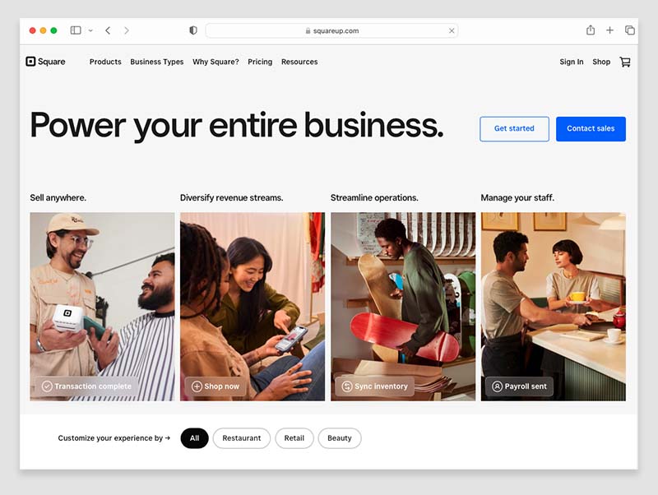This screenshot has width=658, height=495.
Task: Click Sign In link
Action: coord(571,62)
